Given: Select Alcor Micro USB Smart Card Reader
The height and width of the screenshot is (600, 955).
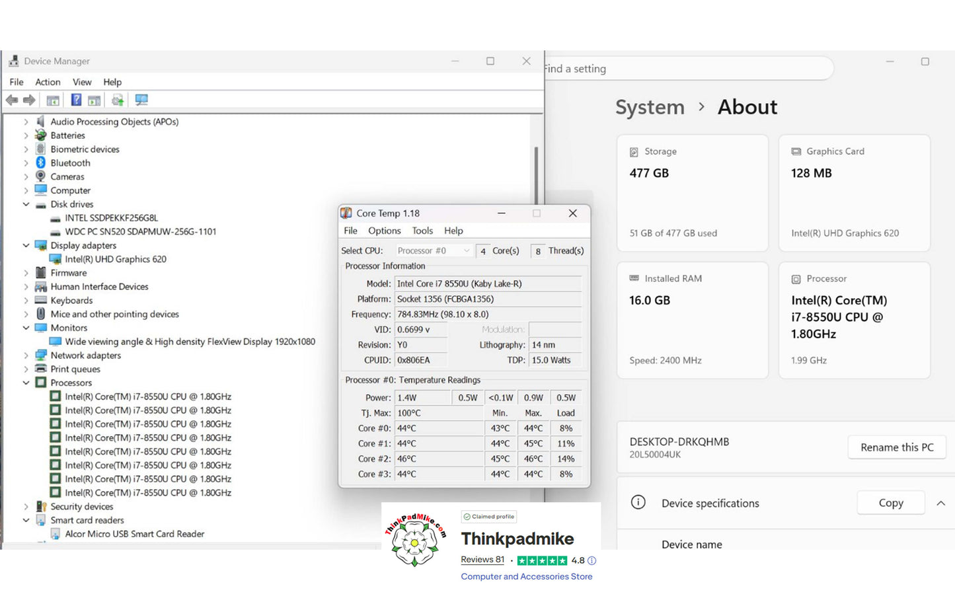Looking at the screenshot, I should coord(134,534).
